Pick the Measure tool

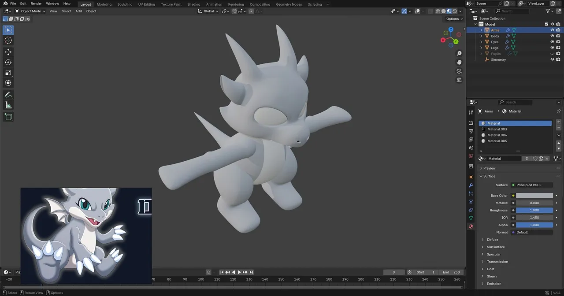tap(8, 105)
